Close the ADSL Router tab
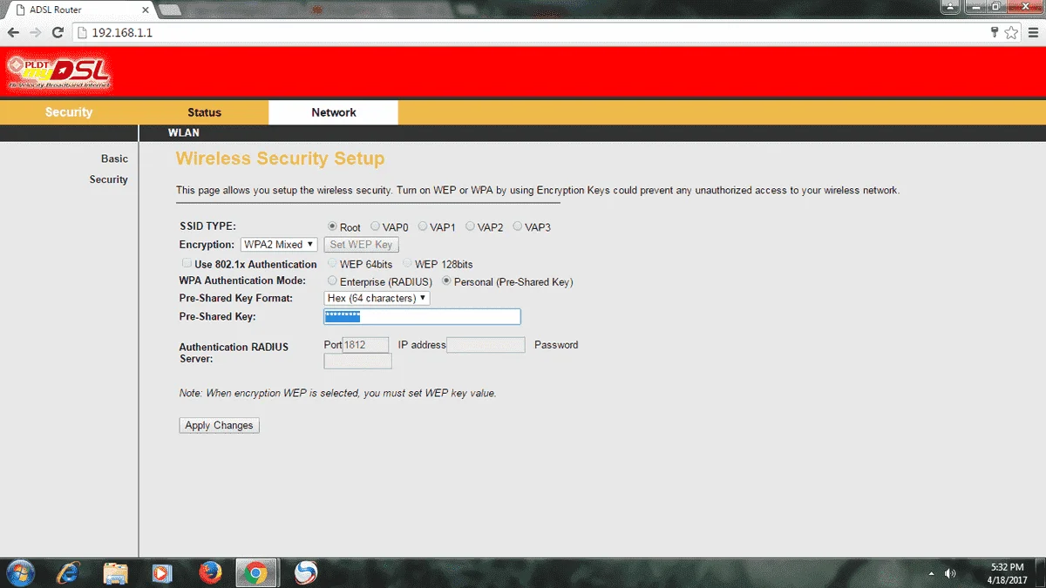 point(146,10)
